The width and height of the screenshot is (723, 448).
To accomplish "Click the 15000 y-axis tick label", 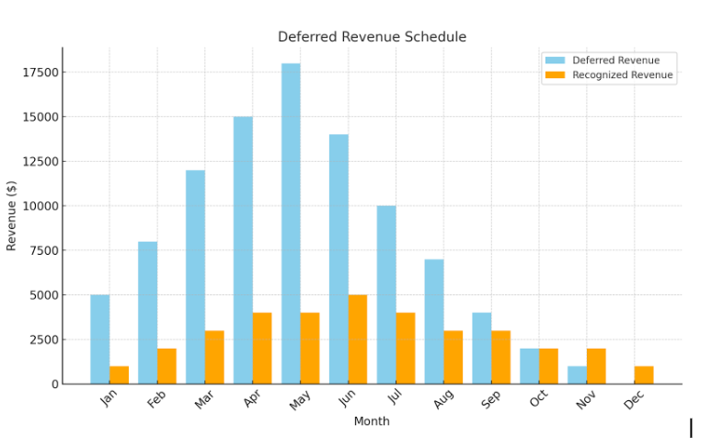I will pos(41,117).
